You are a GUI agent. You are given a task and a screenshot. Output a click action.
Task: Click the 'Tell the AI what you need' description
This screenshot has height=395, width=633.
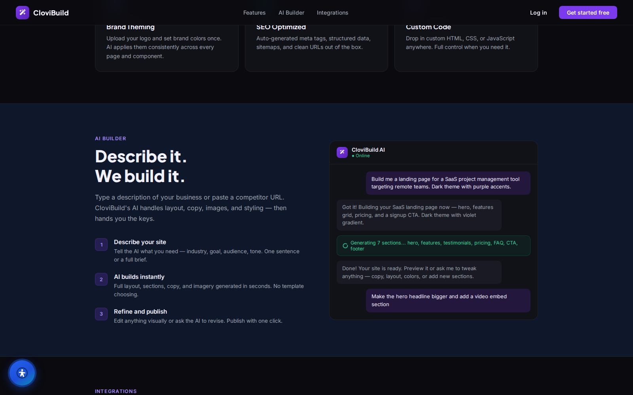click(207, 255)
